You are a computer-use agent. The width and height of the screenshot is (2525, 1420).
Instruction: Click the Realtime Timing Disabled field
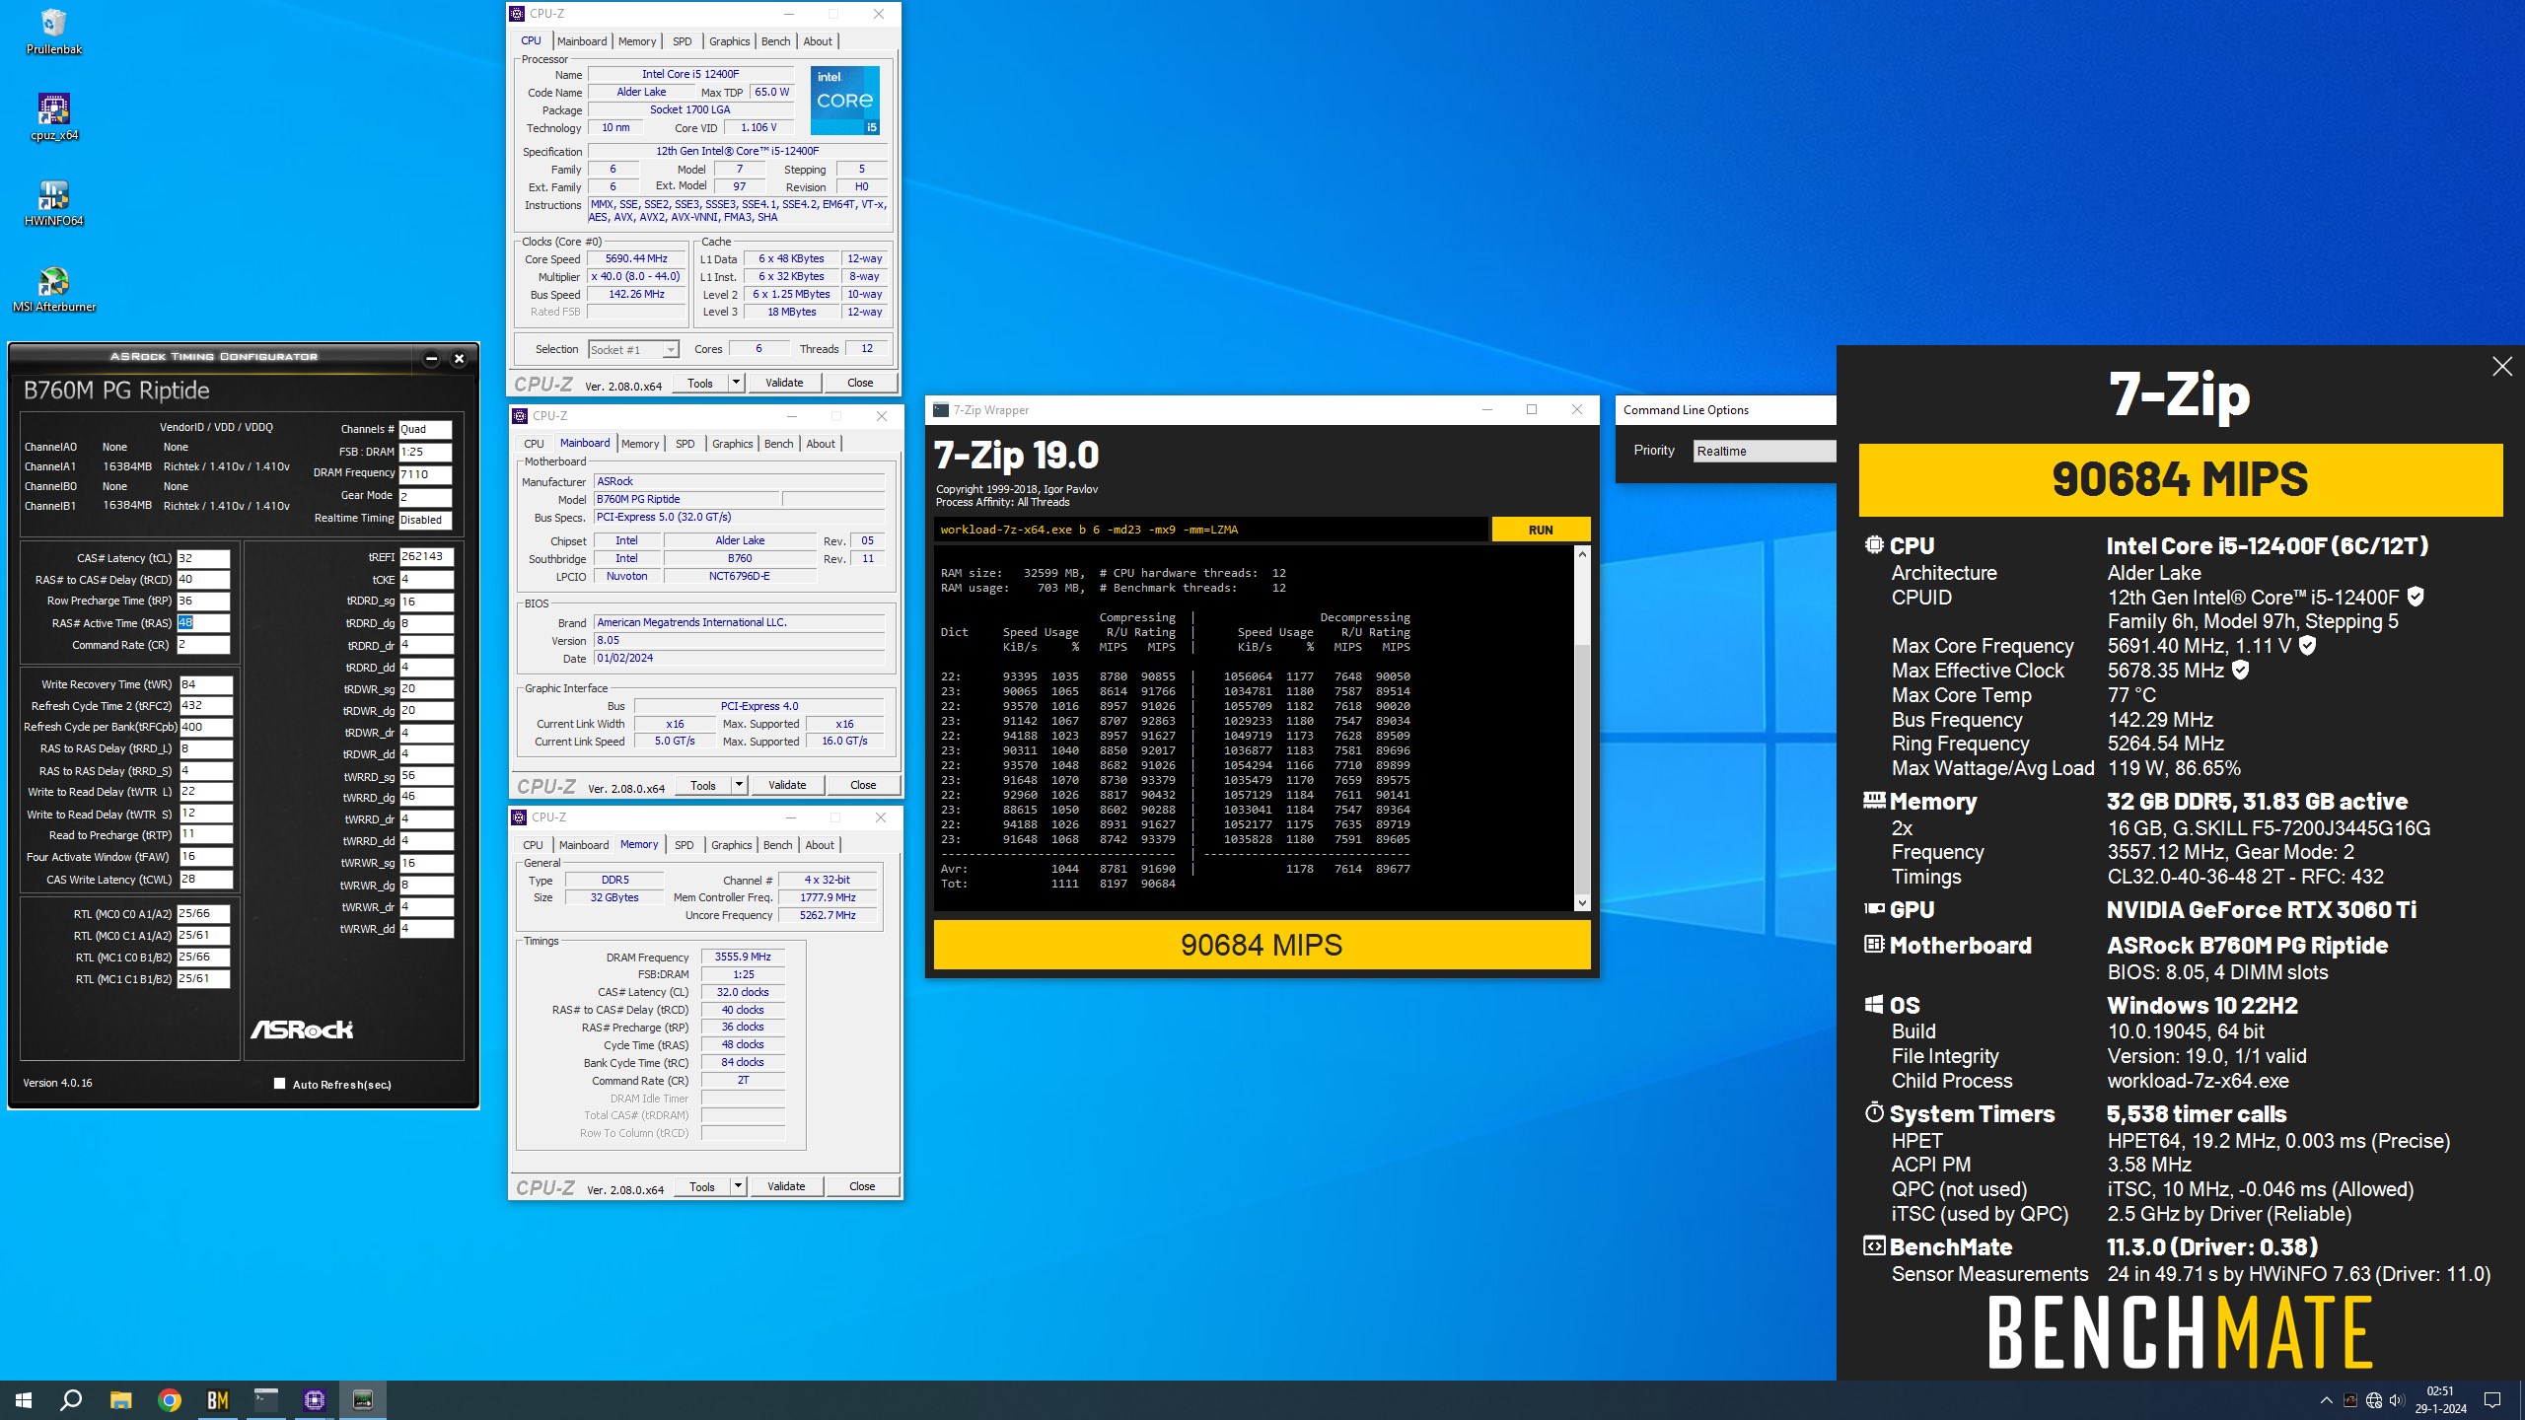(x=425, y=520)
